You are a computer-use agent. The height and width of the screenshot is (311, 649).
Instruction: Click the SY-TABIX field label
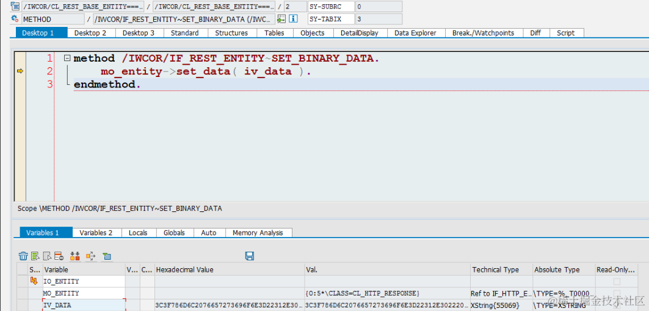point(331,18)
